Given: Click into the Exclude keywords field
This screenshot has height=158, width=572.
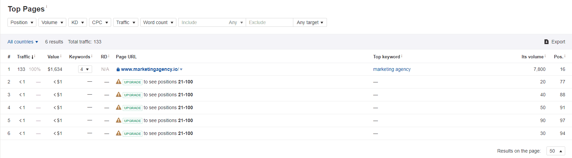Looking at the screenshot, I should click(269, 22).
